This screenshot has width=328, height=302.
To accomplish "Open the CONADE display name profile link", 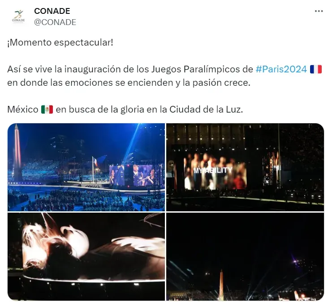I will (x=52, y=11).
